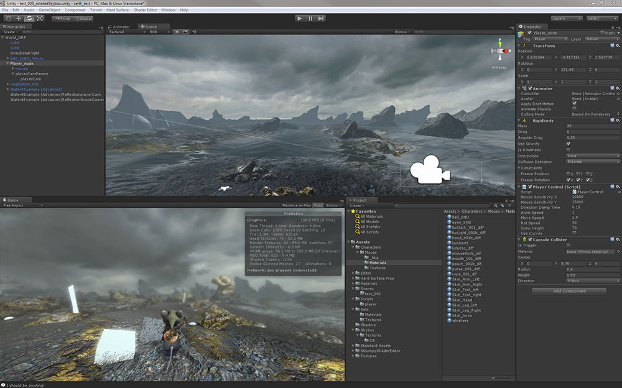Open the Layers dropdown in toolbar

566,19
